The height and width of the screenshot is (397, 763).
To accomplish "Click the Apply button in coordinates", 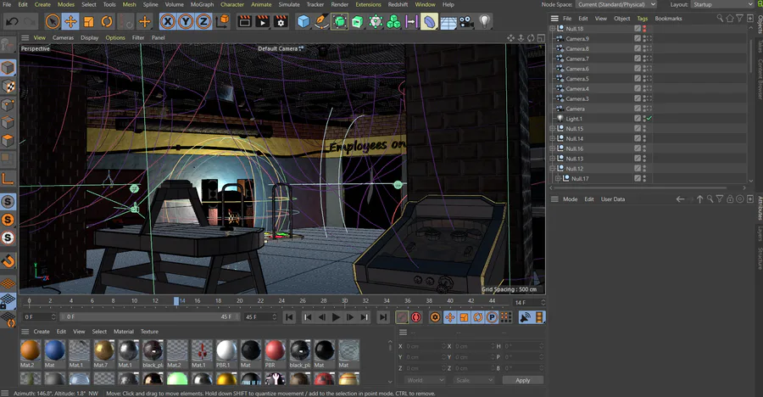I will (x=522, y=380).
